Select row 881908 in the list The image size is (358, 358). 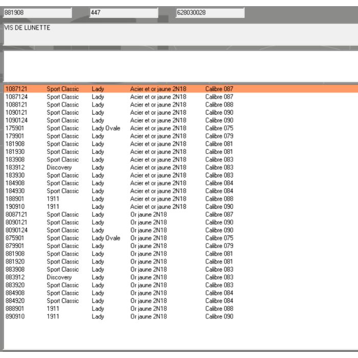click(181, 254)
